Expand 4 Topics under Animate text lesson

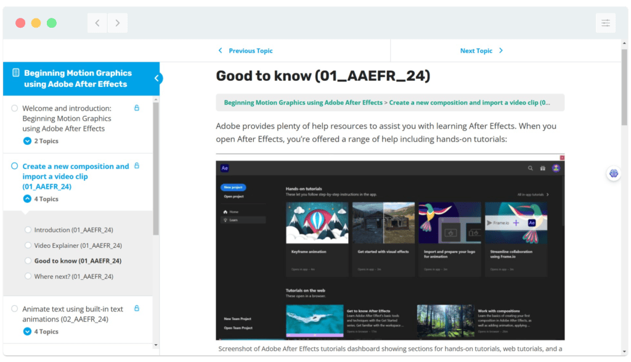tap(41, 331)
